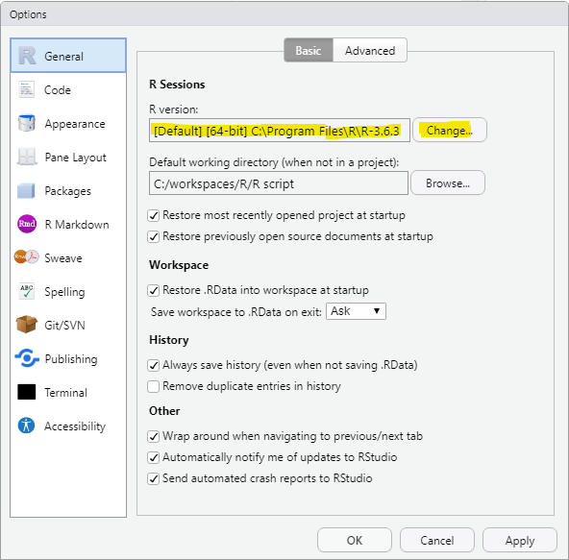Open the R Markdown category label
The width and height of the screenshot is (569, 560).
click(77, 225)
